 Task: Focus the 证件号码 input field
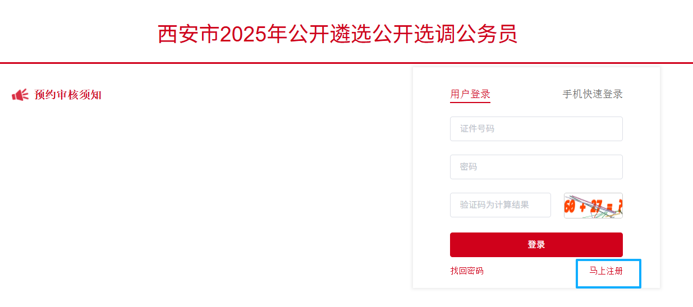(536, 129)
